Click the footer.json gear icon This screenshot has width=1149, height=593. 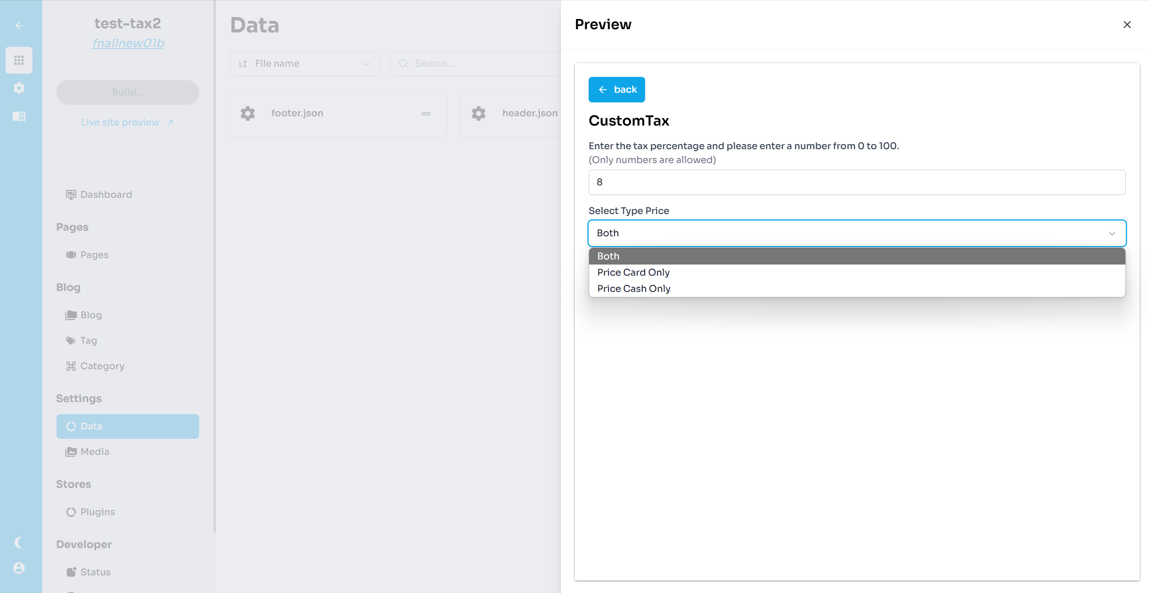click(x=248, y=114)
